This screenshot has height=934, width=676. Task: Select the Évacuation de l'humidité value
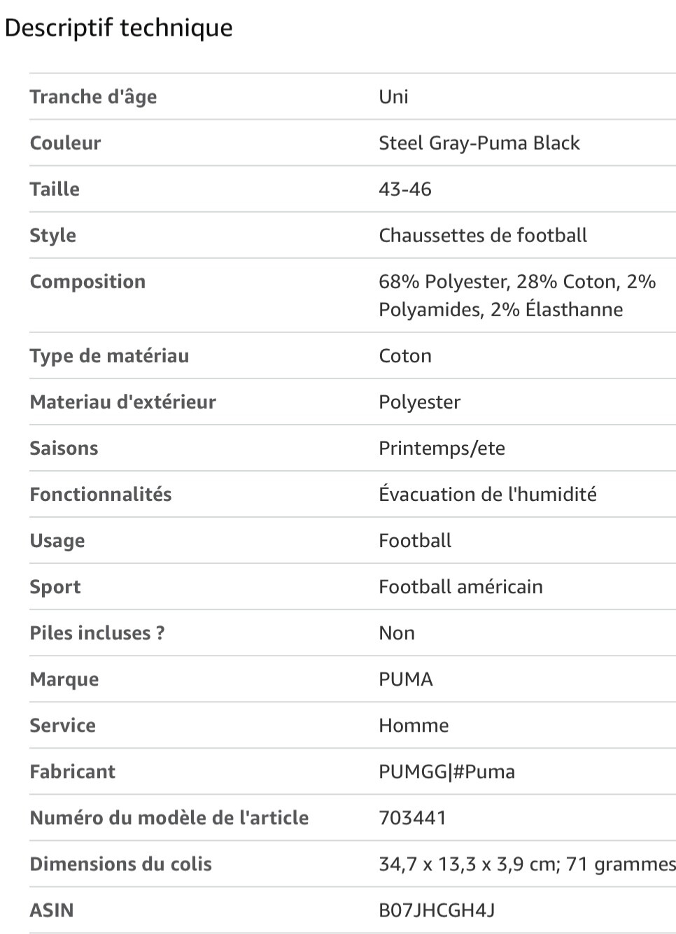(487, 494)
